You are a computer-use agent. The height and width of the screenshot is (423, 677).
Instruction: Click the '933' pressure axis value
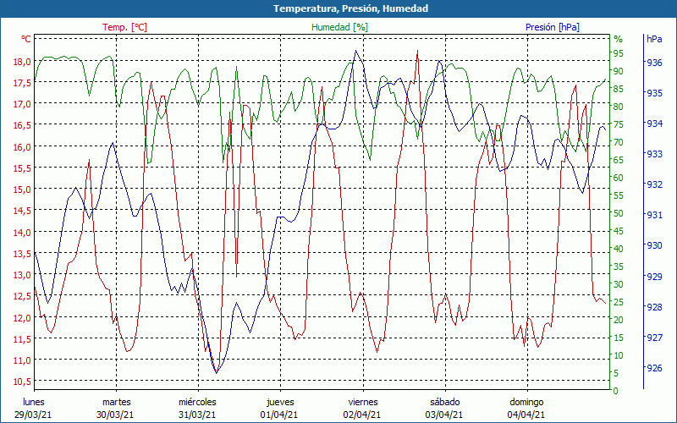click(x=654, y=154)
